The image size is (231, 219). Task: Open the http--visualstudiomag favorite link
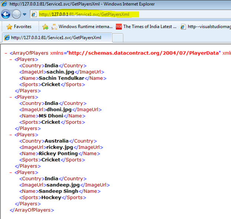point(205,27)
